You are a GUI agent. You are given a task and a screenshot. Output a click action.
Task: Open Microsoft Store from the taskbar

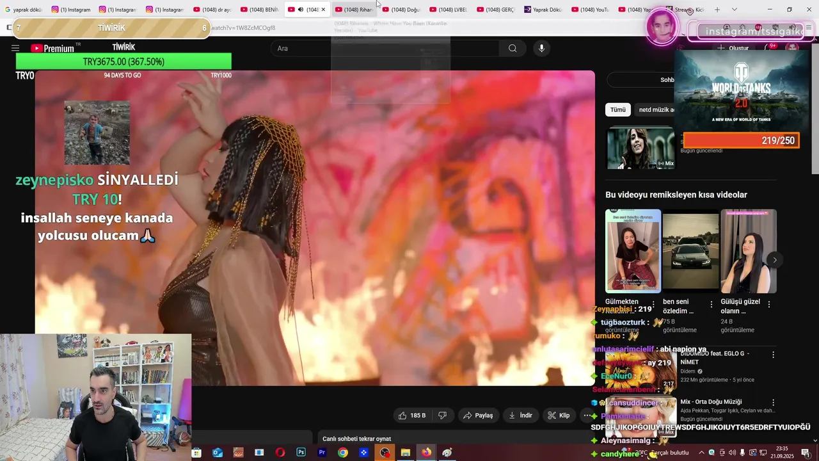196,453
